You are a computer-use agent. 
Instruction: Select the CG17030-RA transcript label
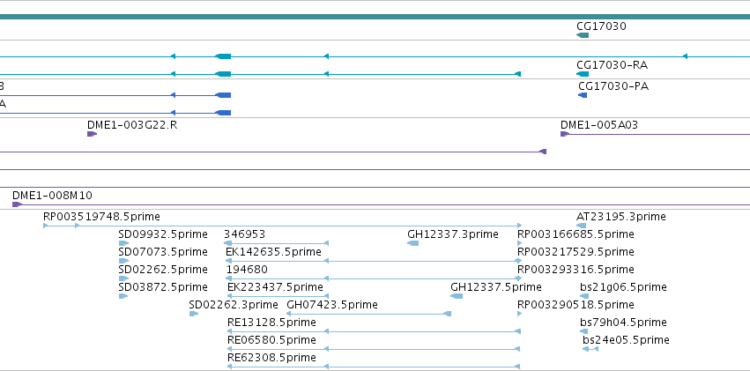pyautogui.click(x=613, y=65)
